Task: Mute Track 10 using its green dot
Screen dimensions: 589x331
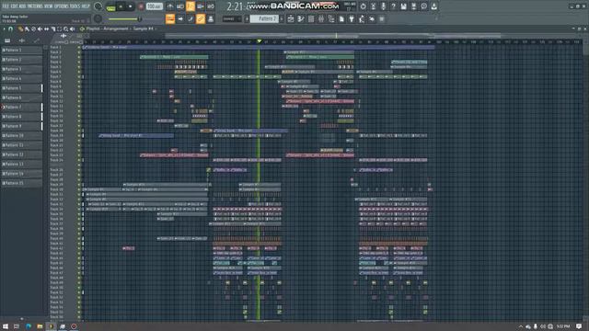Action: click(x=79, y=91)
